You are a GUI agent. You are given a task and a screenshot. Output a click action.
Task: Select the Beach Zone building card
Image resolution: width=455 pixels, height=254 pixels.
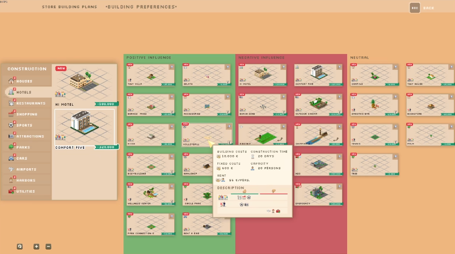[x=262, y=105]
